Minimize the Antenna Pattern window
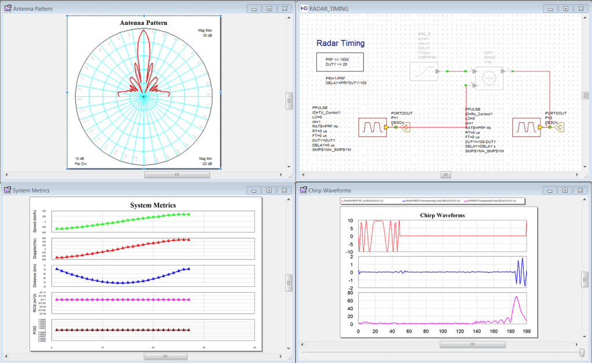The width and height of the screenshot is (592, 363). tap(254, 9)
